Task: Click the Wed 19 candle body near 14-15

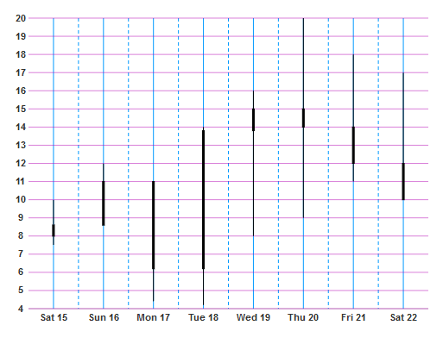Action: [254, 120]
